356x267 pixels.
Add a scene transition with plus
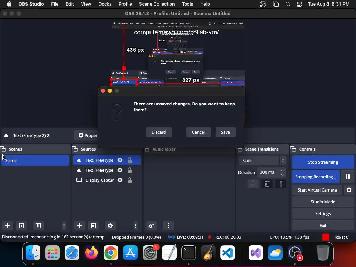pyautogui.click(x=253, y=184)
